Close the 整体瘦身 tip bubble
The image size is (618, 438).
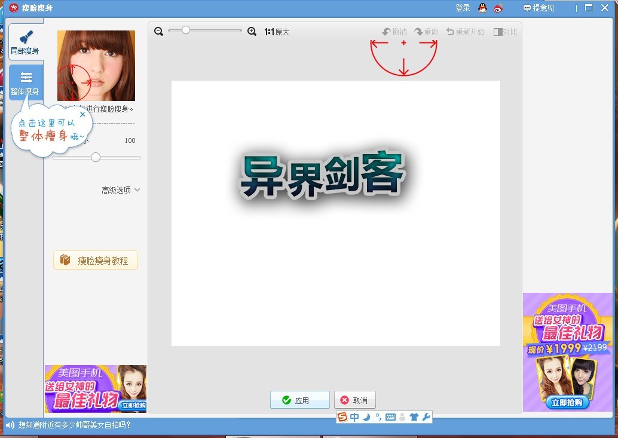82,114
